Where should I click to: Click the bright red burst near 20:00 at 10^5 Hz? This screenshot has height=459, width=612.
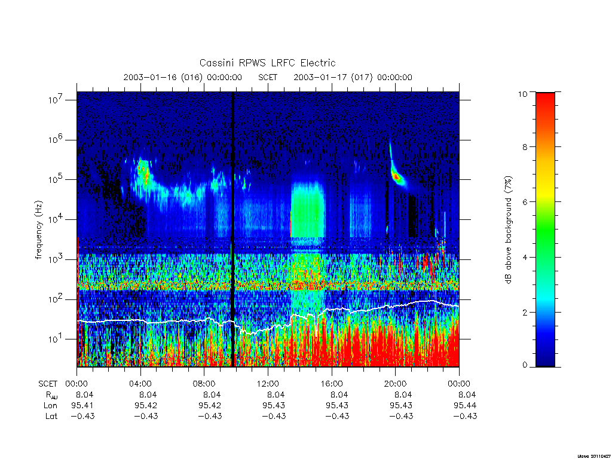click(397, 177)
